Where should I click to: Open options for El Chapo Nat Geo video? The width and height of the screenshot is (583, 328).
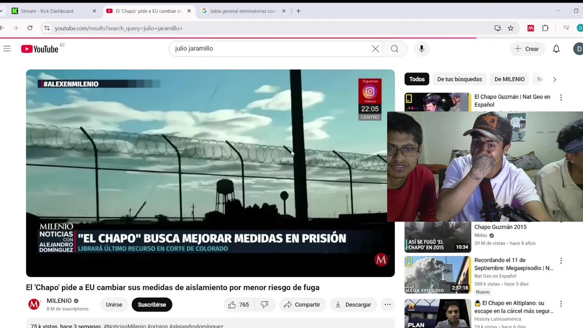(561, 97)
